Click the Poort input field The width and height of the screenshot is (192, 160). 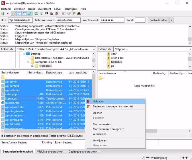point(140,20)
